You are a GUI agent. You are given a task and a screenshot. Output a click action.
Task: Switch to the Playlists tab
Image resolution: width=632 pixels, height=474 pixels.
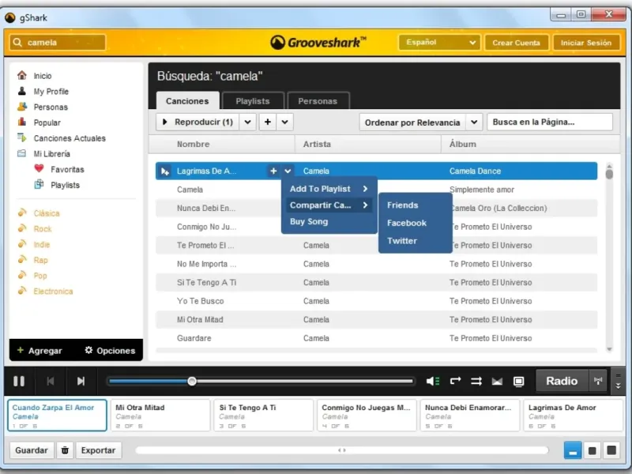click(x=253, y=101)
